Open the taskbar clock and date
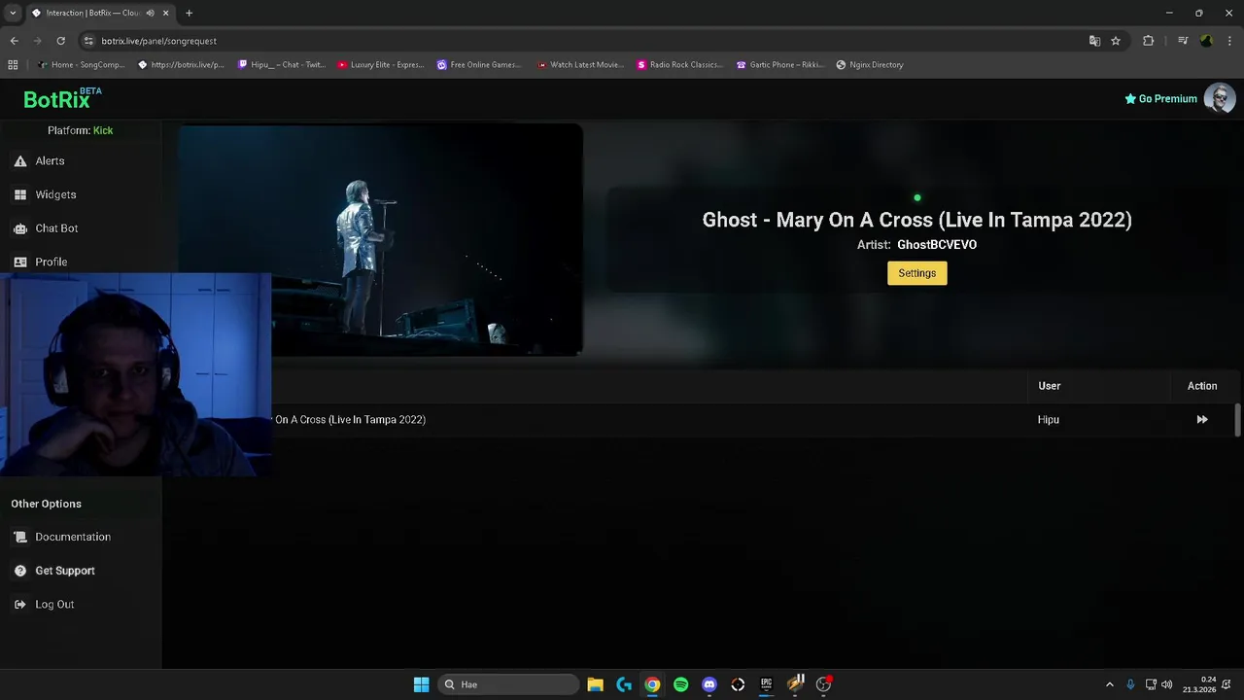The width and height of the screenshot is (1244, 700). (x=1199, y=684)
